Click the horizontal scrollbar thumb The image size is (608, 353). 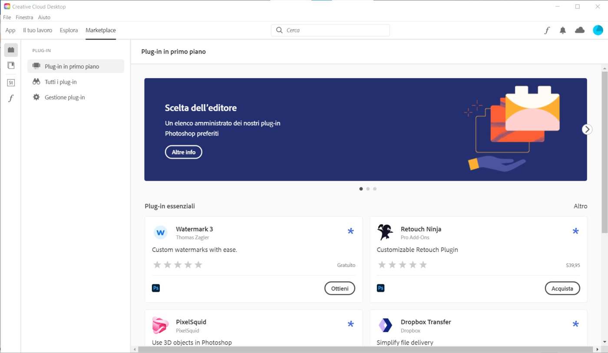[x=366, y=349]
